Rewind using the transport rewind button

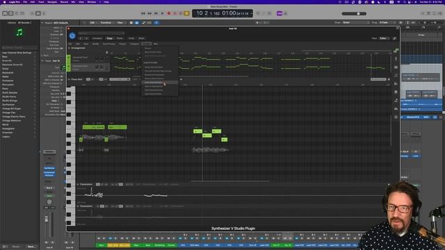click(x=143, y=13)
